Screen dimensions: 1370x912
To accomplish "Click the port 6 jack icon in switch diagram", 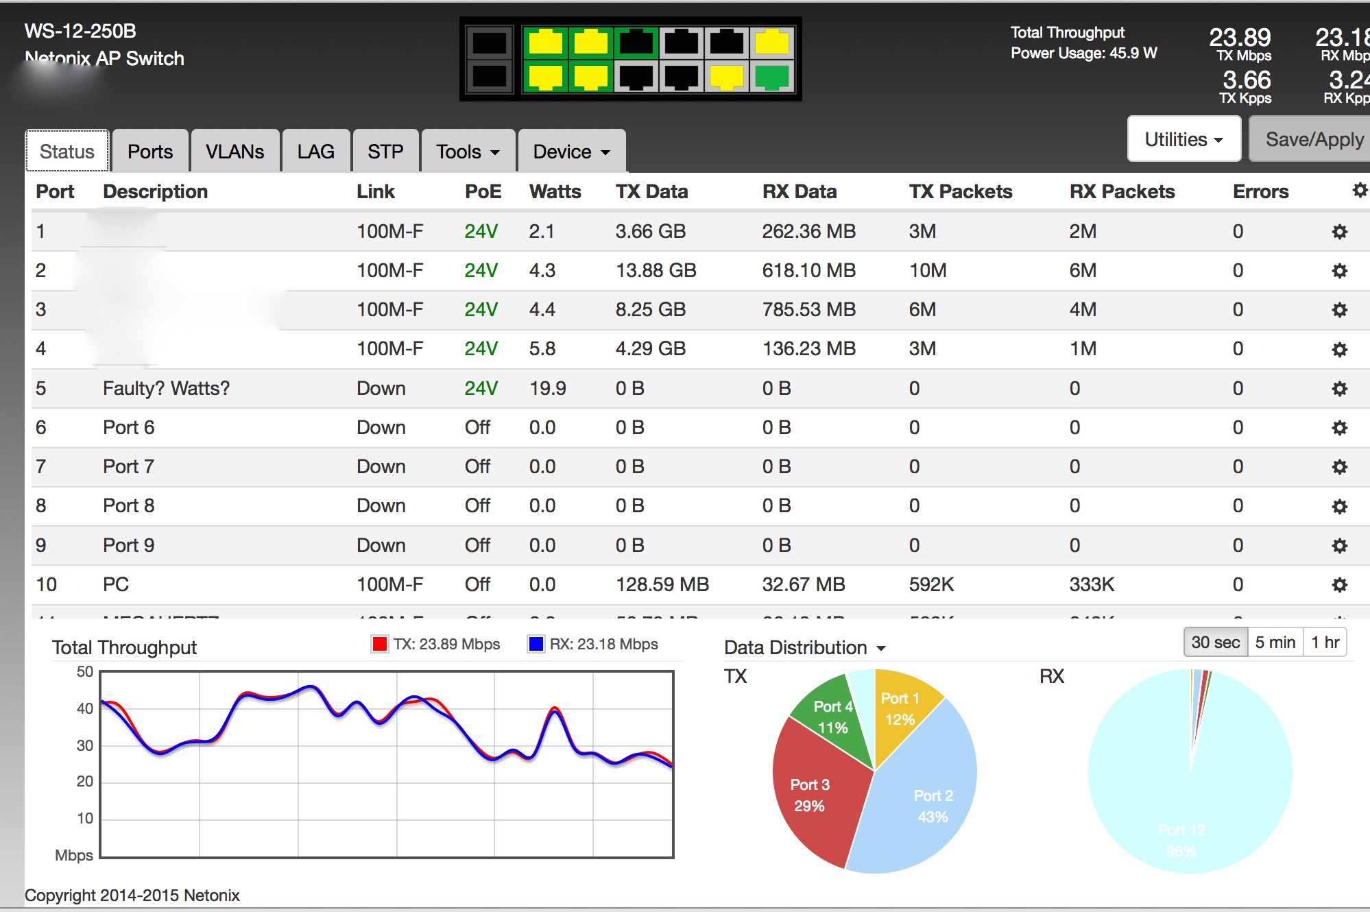I will click(636, 76).
